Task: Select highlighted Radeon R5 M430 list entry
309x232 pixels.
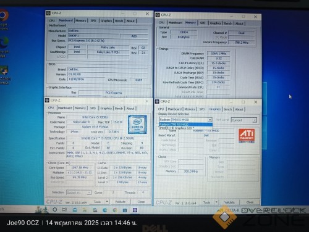Action: [185, 125]
